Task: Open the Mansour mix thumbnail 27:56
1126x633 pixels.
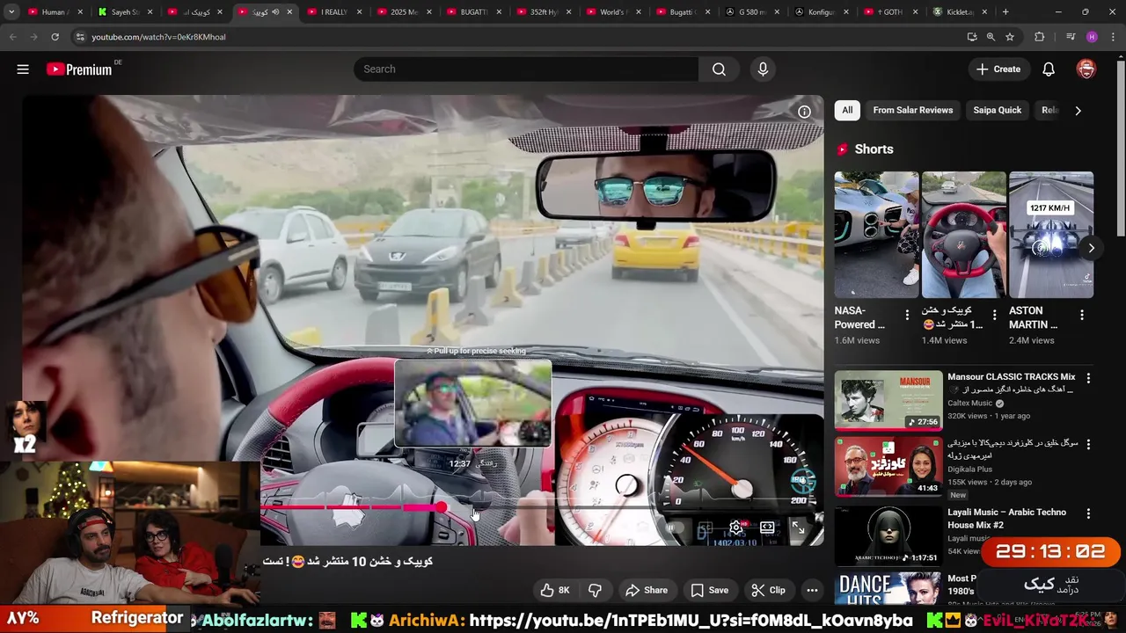Action: [888, 400]
